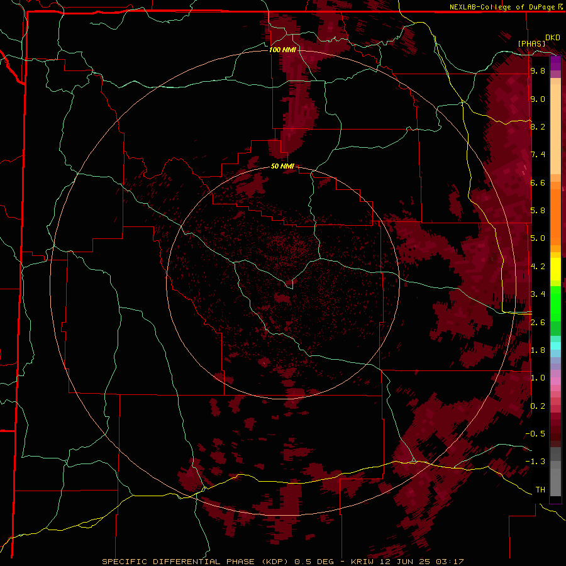Click the 9.0 value on the color scale
Screen dimensions: 566x566
(x=538, y=99)
